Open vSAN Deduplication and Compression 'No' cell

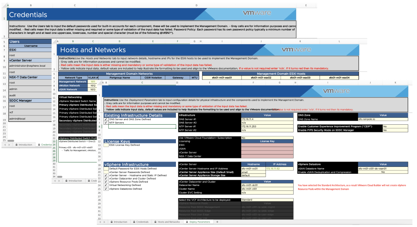(383, 172)
